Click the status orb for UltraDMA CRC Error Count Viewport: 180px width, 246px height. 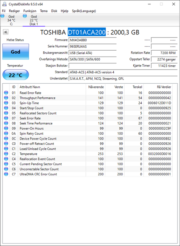[x=6, y=174]
